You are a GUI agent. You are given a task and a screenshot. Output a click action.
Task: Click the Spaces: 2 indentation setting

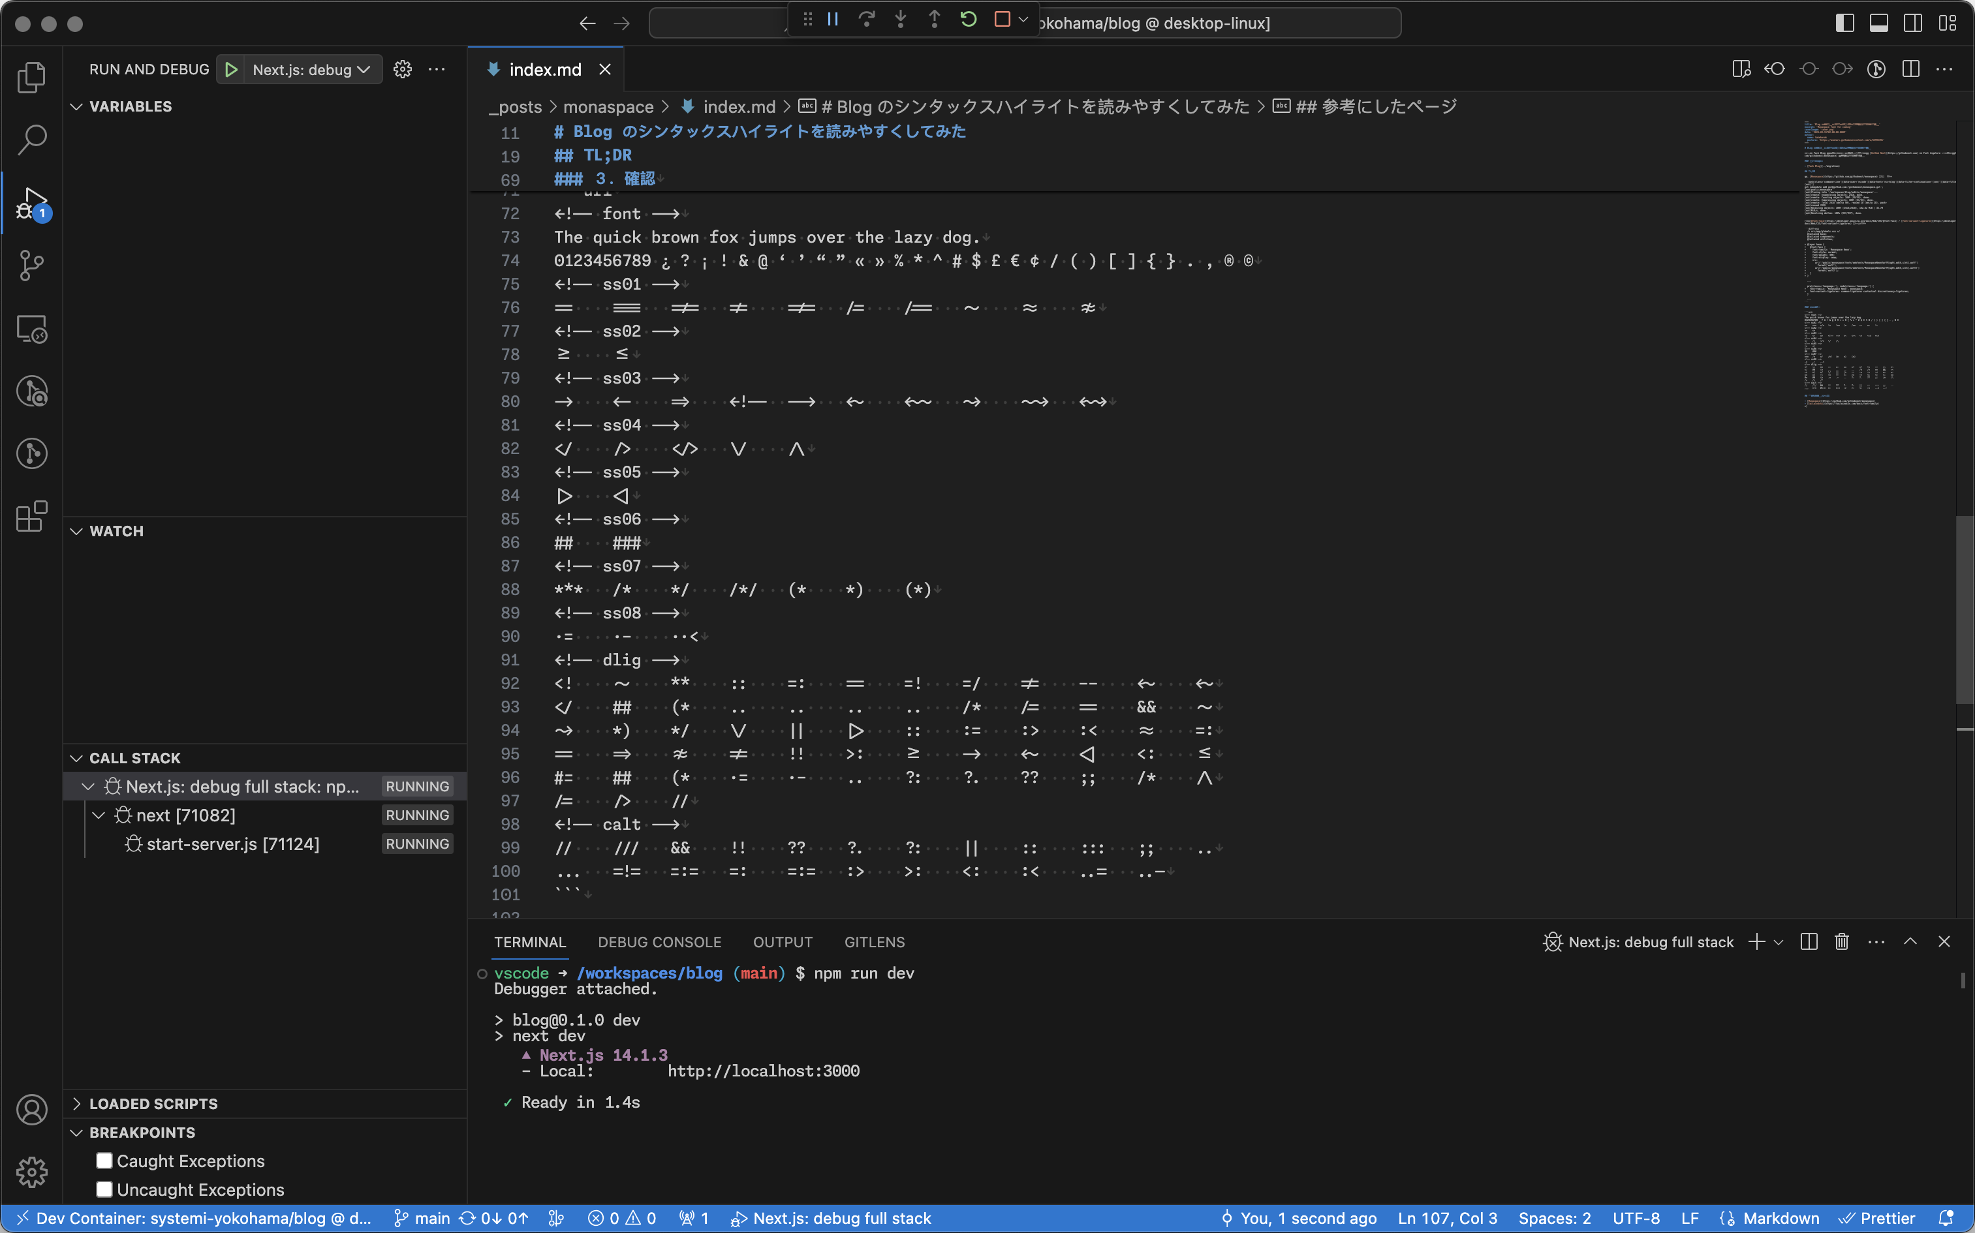click(1555, 1219)
